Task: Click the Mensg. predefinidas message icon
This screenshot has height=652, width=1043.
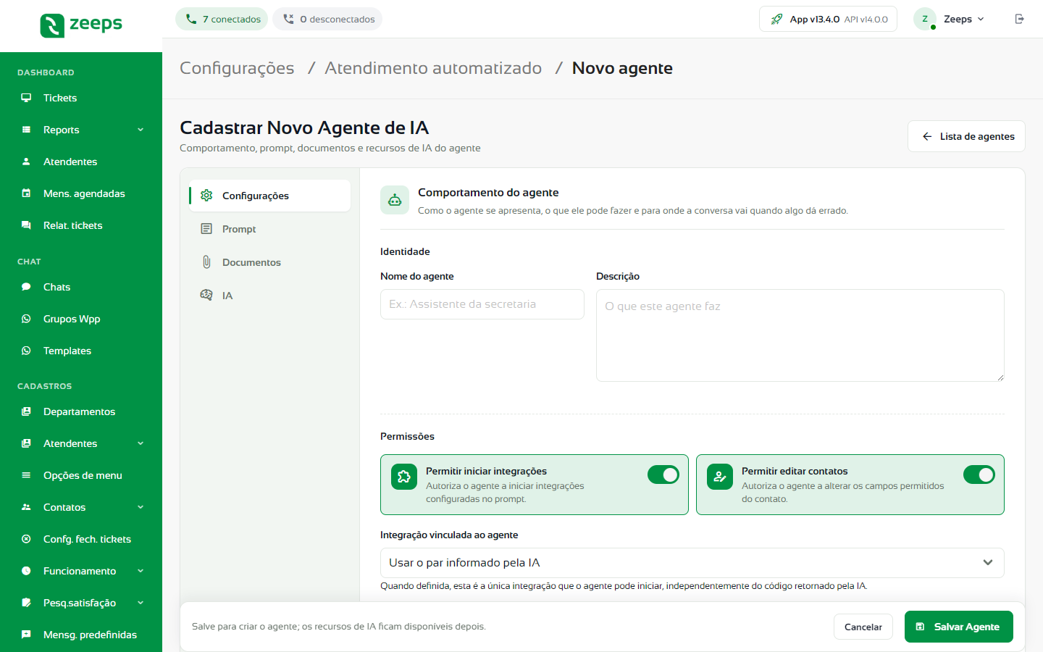Action: click(26, 635)
